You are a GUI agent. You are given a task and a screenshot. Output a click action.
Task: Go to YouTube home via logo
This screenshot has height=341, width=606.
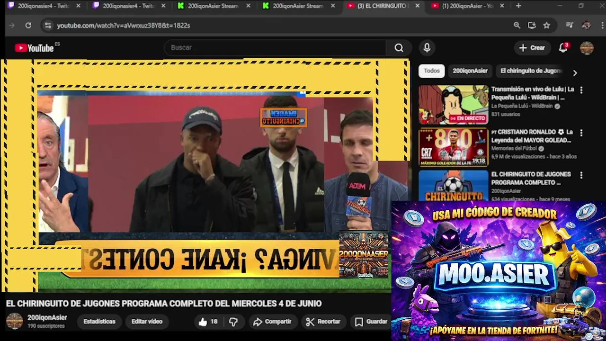tap(34, 48)
